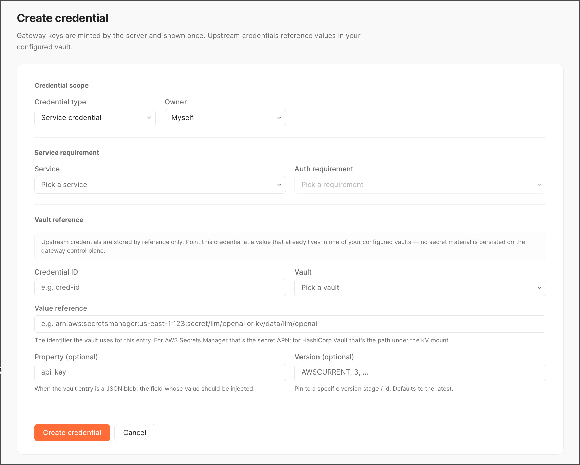Focus the Credential ID input field

tap(160, 288)
